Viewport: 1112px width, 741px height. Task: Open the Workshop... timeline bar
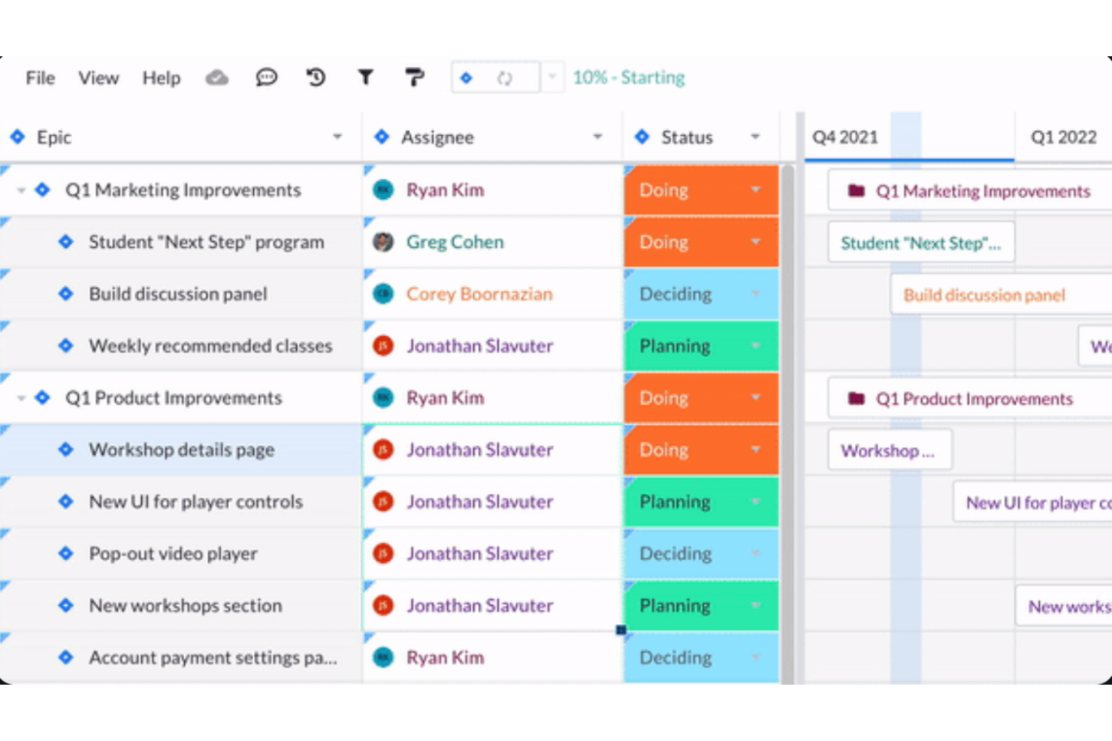tap(890, 450)
